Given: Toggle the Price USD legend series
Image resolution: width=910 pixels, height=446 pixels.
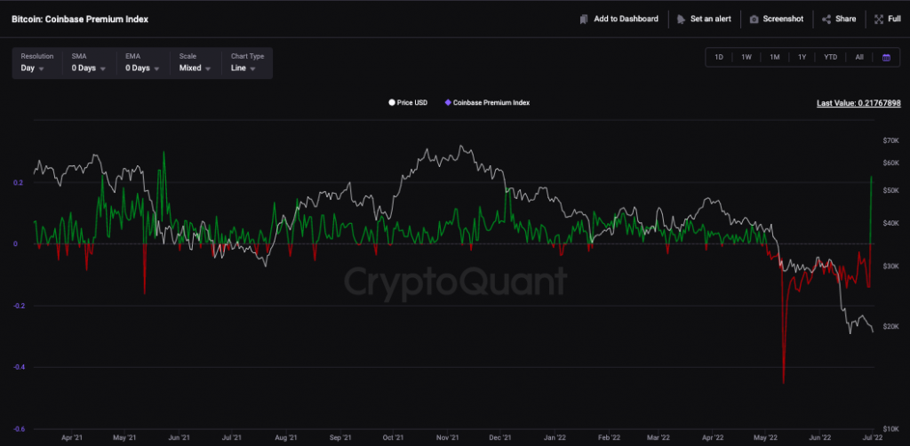Looking at the screenshot, I should 408,103.
